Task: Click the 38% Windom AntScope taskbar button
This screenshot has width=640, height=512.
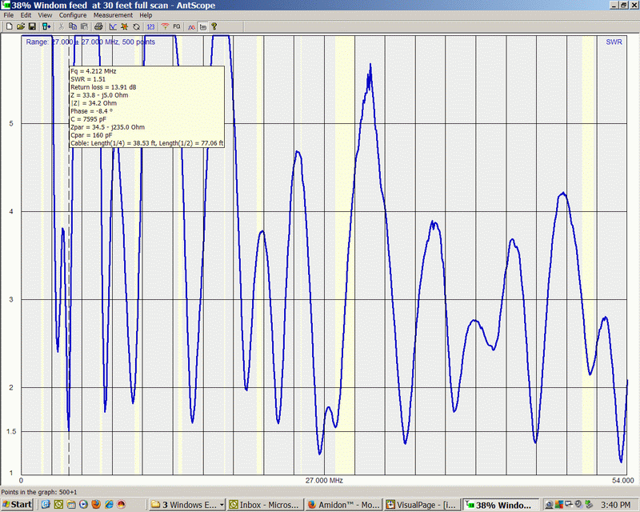Action: pyautogui.click(x=502, y=505)
